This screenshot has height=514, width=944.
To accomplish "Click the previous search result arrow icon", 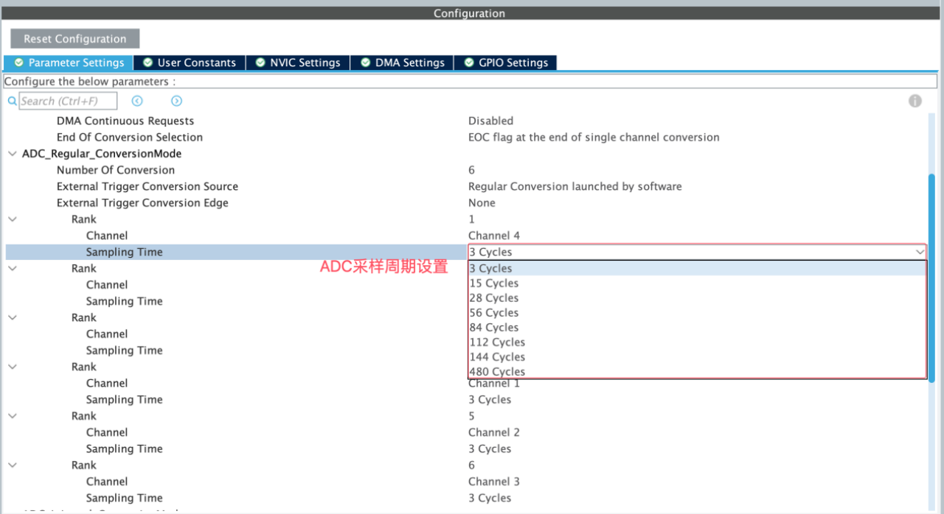I will (x=137, y=101).
